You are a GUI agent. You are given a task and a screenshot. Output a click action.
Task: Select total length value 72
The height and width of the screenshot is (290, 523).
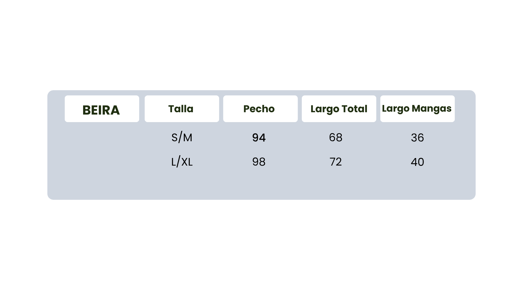[336, 162]
